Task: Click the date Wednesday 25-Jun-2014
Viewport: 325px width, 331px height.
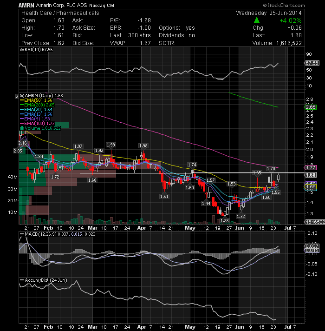Action: 269,13
